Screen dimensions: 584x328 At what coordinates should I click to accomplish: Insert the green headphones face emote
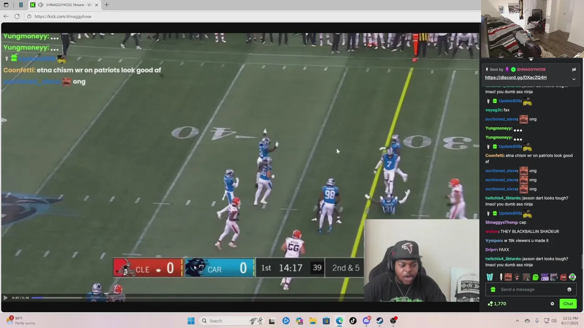(573, 277)
